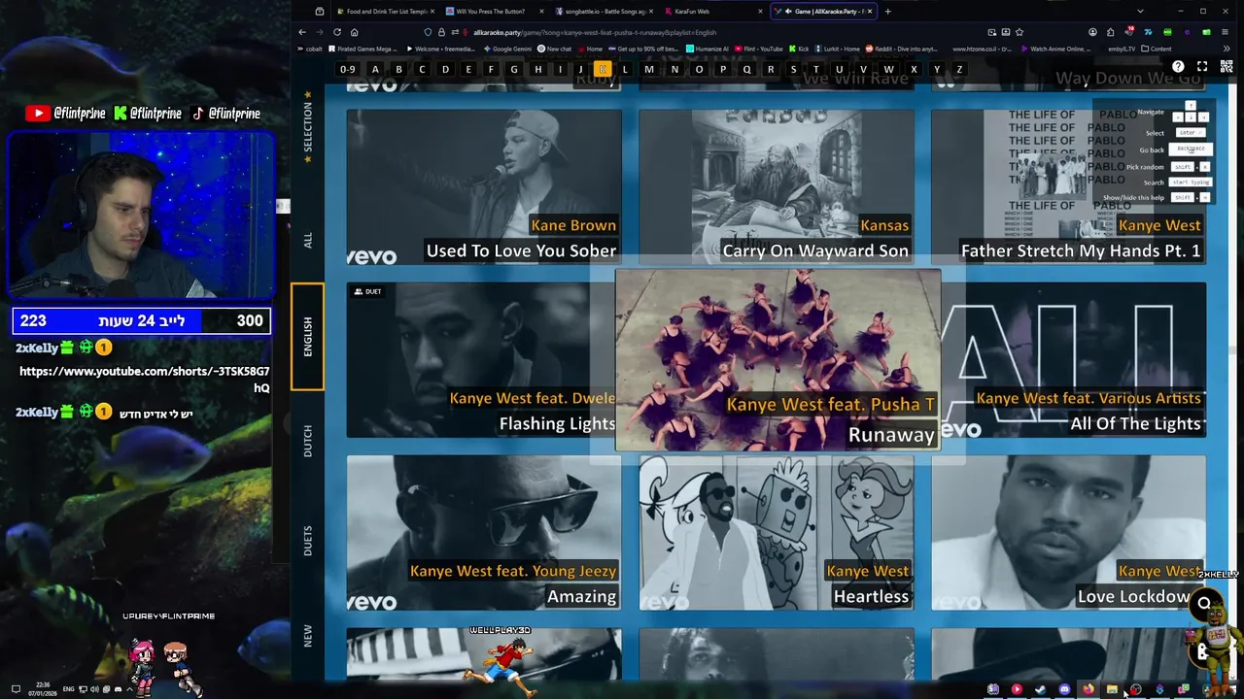Open Steam from the taskbar
This screenshot has width=1244, height=699.
tap(1040, 689)
